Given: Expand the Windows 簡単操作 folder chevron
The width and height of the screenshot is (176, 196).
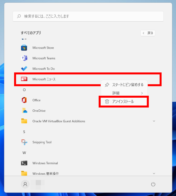Looking at the screenshot, I should point(154,173).
